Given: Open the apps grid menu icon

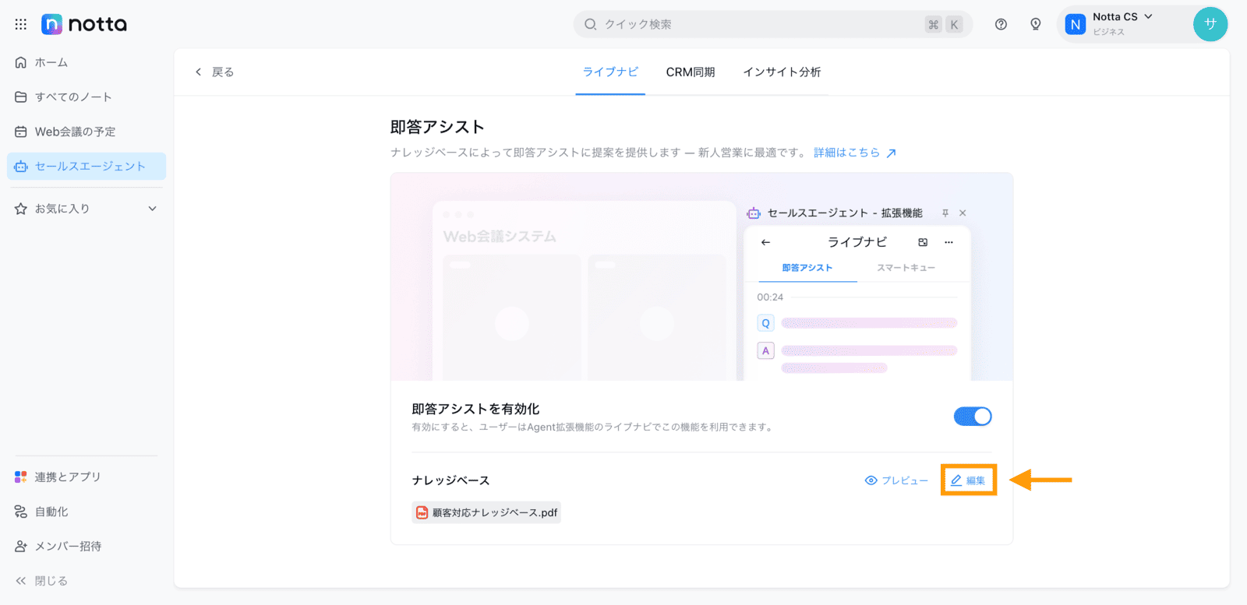Looking at the screenshot, I should pos(21,24).
